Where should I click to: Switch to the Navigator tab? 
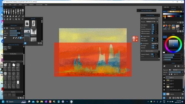click(173, 7)
